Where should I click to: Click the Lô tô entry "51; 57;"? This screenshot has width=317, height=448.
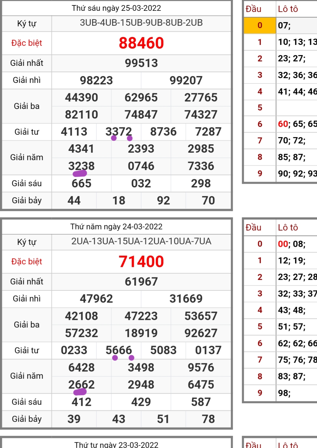292,327
